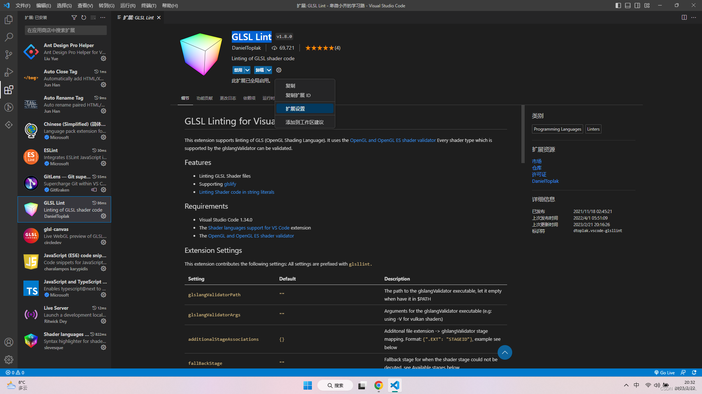Select the Extensions view icon
The width and height of the screenshot is (702, 394).
[x=9, y=90]
